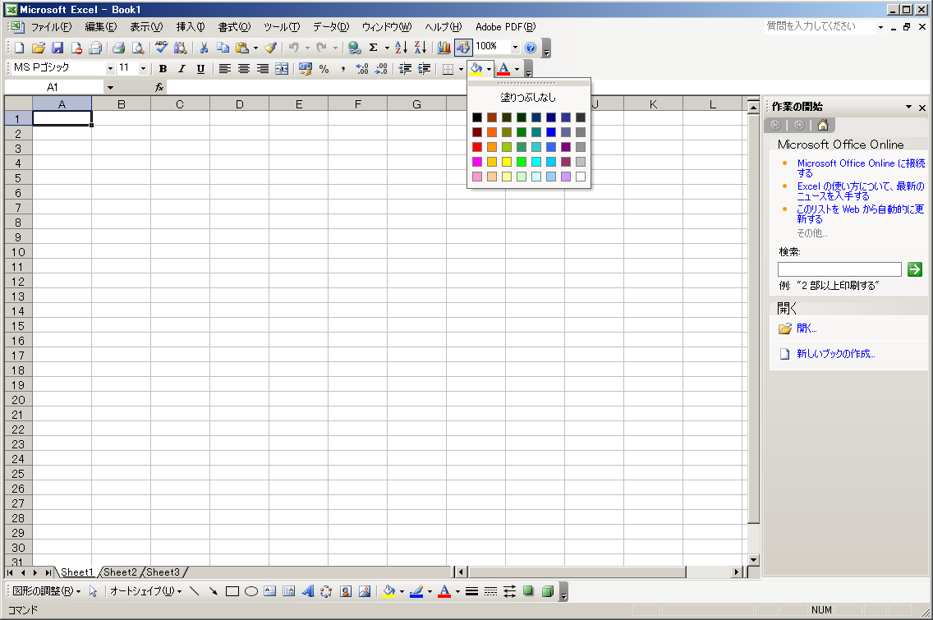Open the font name dropdown

point(110,69)
